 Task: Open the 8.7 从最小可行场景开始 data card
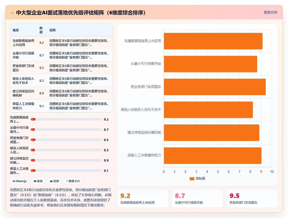pos(197,198)
